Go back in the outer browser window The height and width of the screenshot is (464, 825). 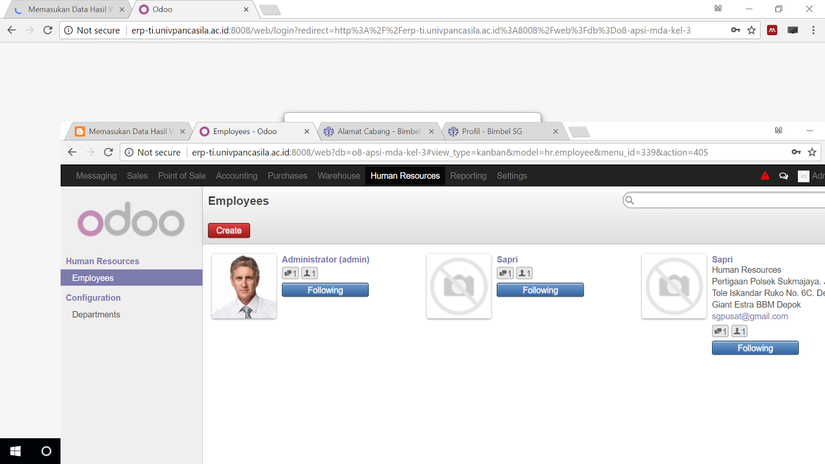pos(12,30)
